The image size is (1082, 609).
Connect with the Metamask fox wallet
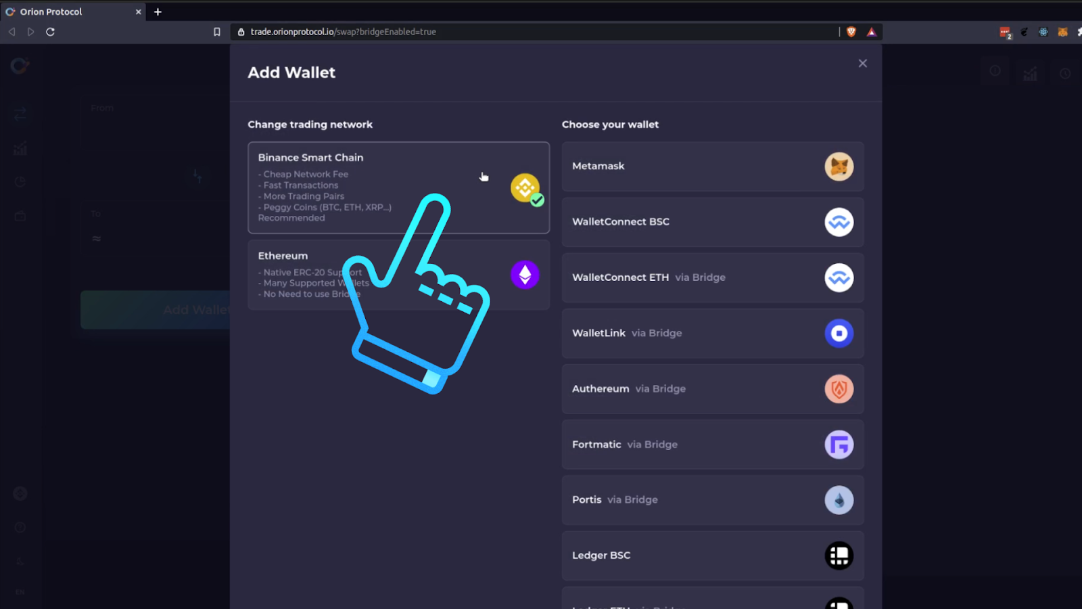[x=713, y=166]
